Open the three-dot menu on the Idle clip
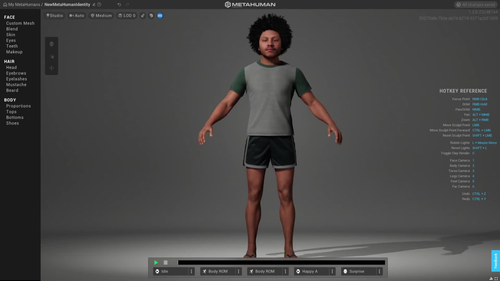Screen dimensions: 500x281 (192, 271)
